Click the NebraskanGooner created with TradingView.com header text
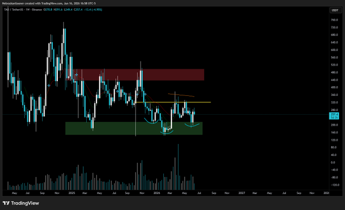 point(49,4)
